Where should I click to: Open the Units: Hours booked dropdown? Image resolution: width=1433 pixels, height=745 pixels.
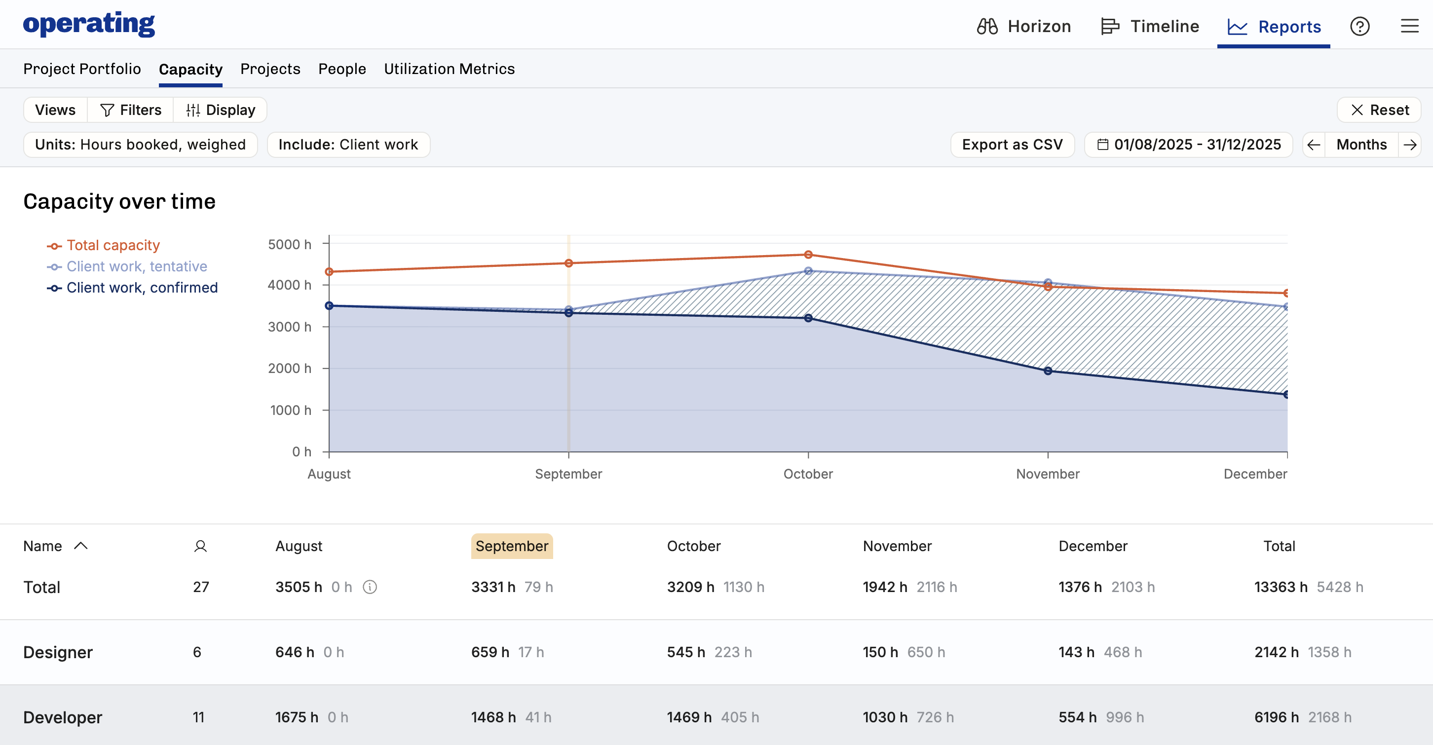coord(140,145)
